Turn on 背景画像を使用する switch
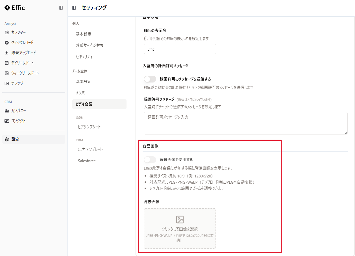The height and width of the screenshot is (256, 355). (150, 160)
